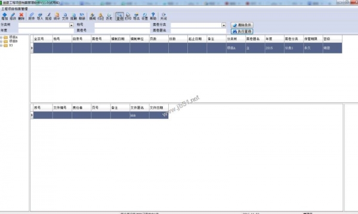Viewport: 358px width, 214px height.
Task: Click the 打印 (Print) toolbar icon
Action: pos(128,17)
